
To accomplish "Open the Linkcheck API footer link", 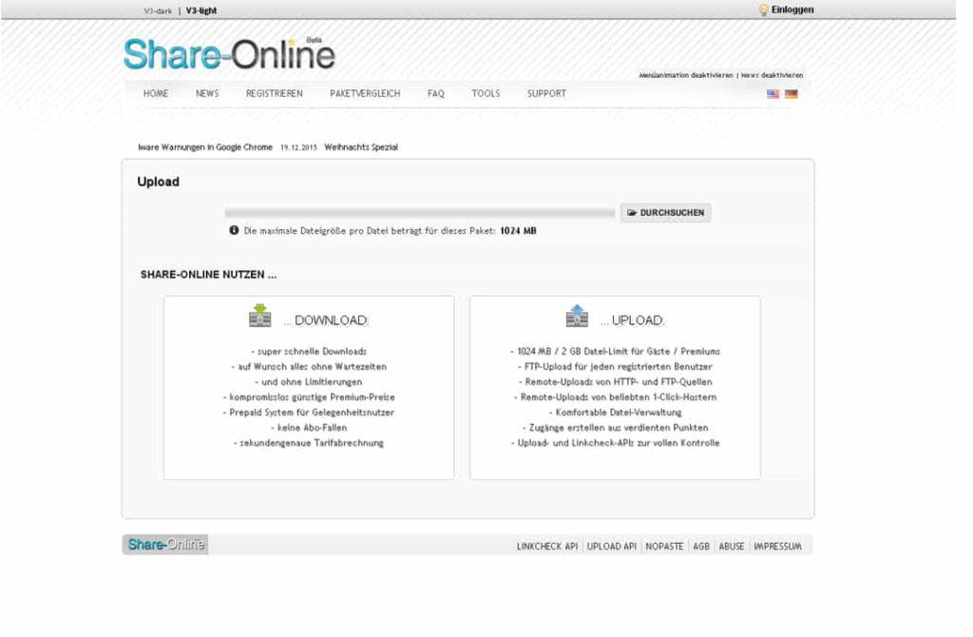I will [547, 547].
